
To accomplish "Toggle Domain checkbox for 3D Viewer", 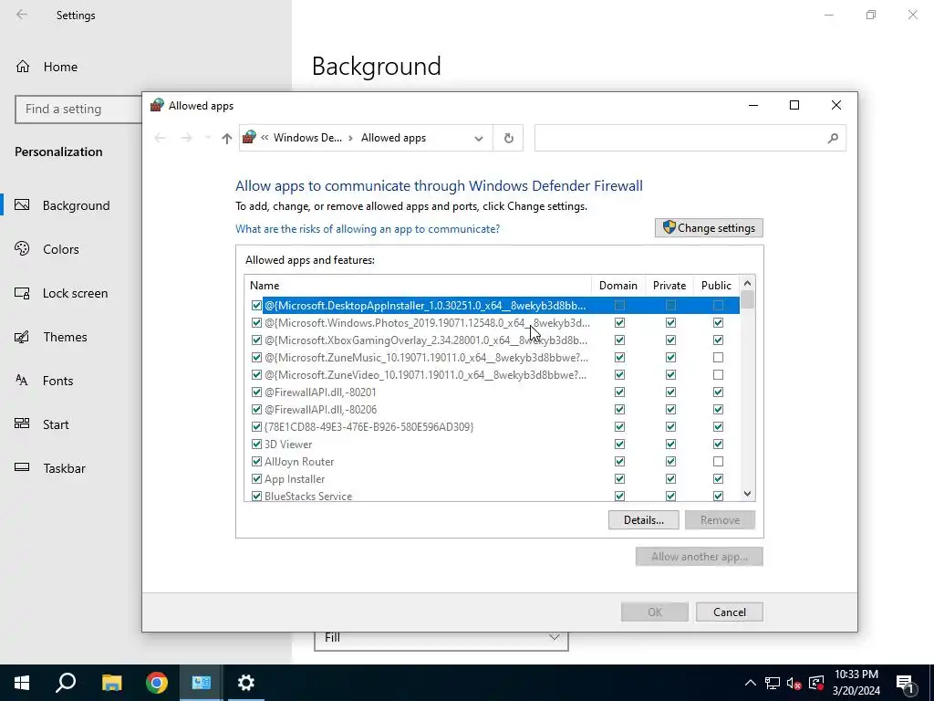I will (619, 445).
